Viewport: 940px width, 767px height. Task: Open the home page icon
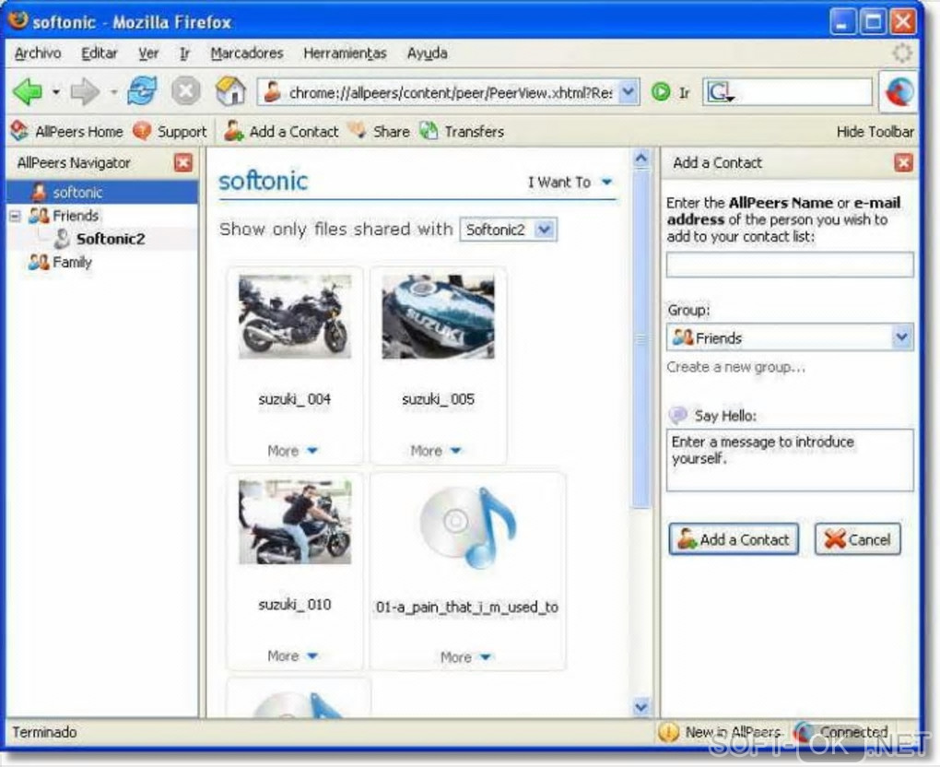(x=230, y=91)
